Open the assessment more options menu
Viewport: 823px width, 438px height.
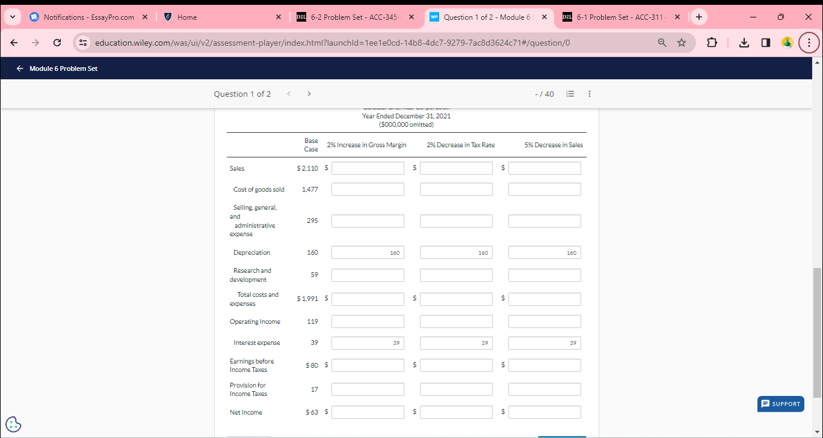point(590,94)
